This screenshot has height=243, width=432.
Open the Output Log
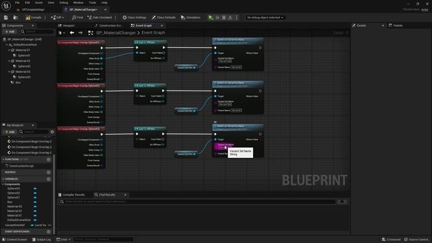(x=42, y=240)
